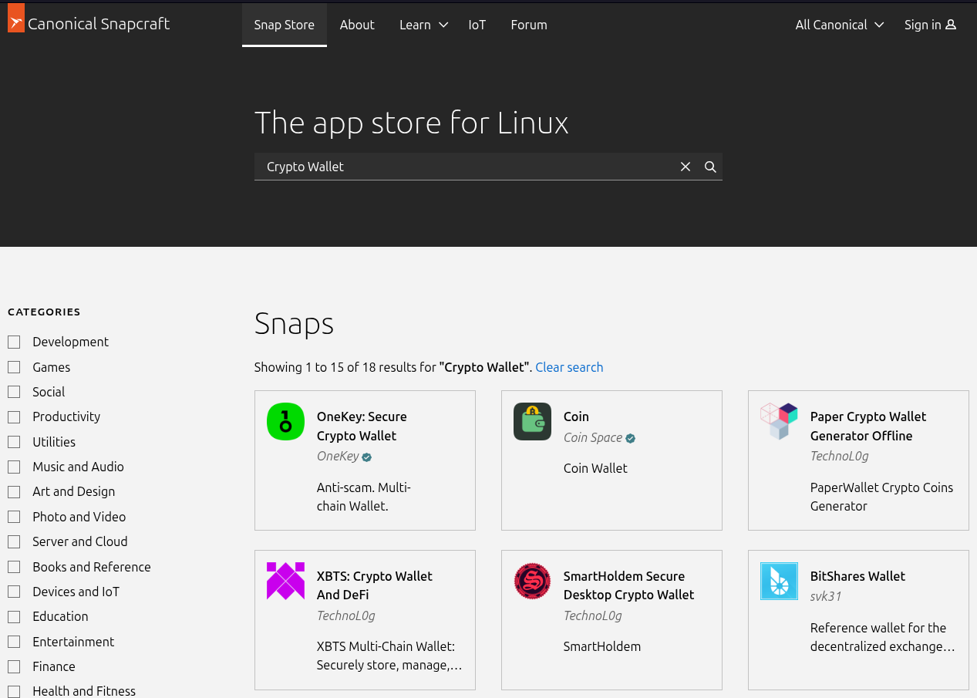Open the Forum menu item
977x698 pixels.
click(x=528, y=25)
